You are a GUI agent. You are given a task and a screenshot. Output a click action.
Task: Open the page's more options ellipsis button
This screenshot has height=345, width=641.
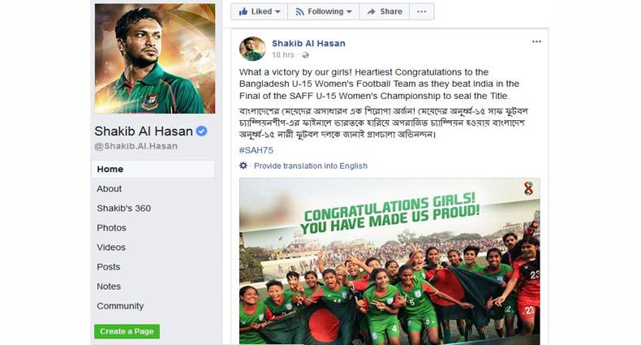tap(420, 11)
